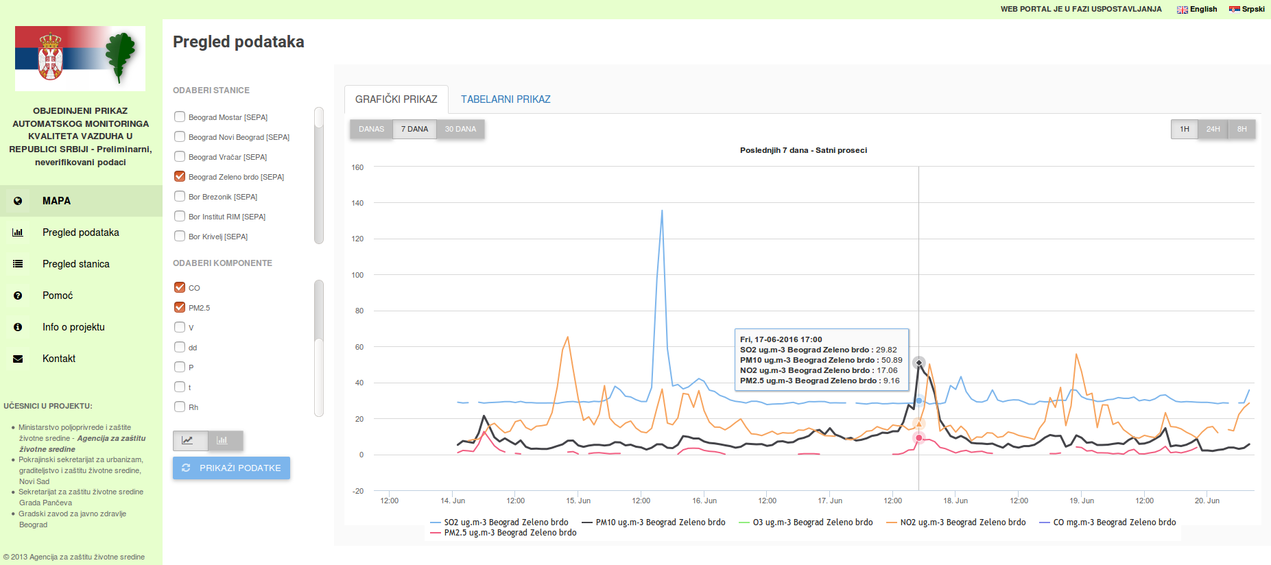This screenshot has width=1271, height=565.
Task: Click the info icon beside Info o projektu
Action: pos(18,327)
